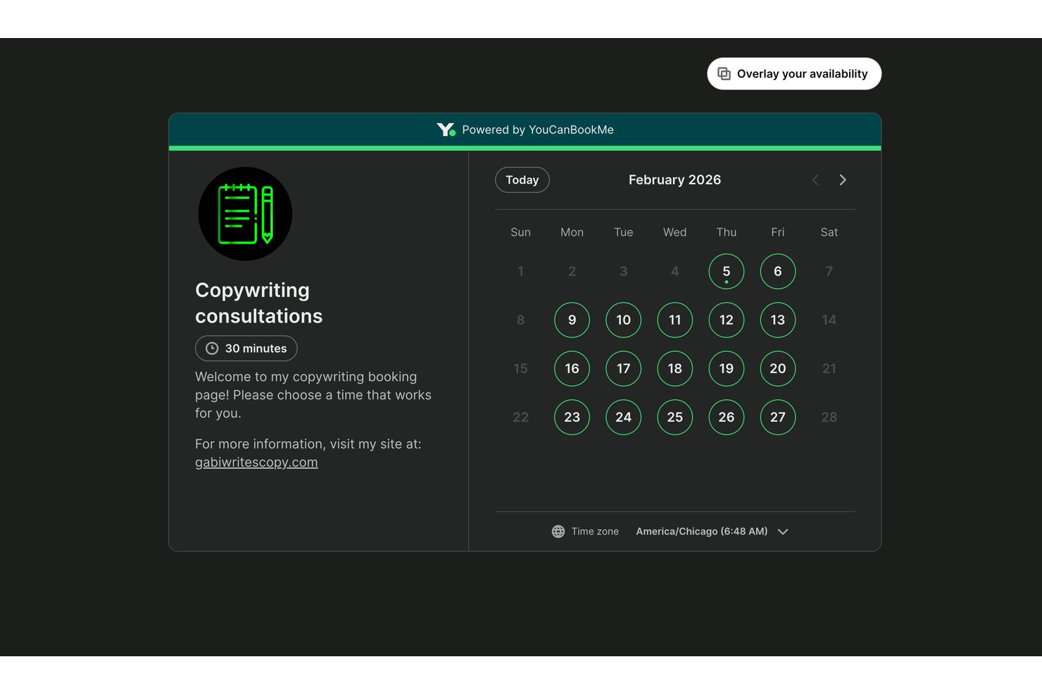Select Friday February 27
The image size is (1042, 695).
click(778, 417)
